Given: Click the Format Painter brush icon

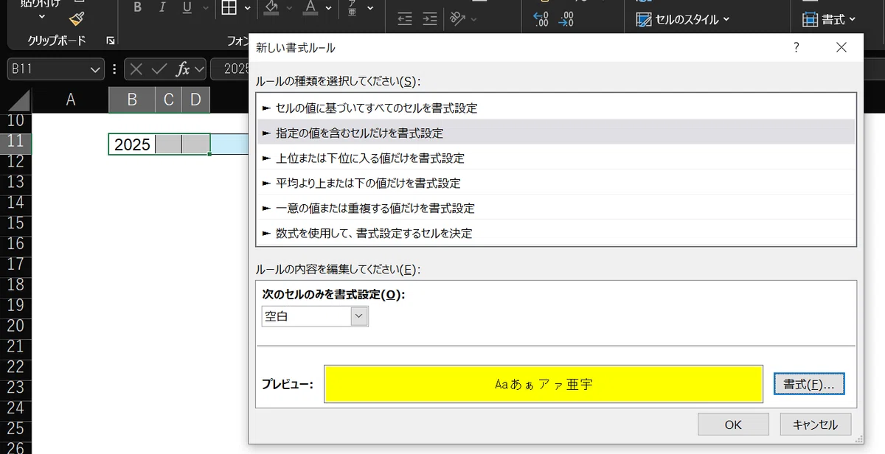Looking at the screenshot, I should pyautogui.click(x=77, y=18).
